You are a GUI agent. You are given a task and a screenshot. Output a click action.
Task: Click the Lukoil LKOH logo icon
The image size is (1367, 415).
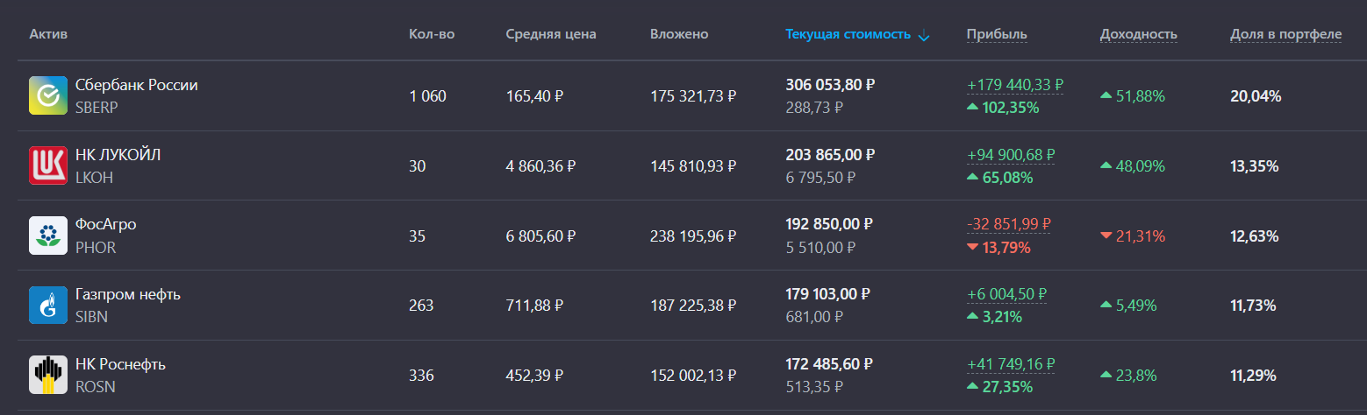pyautogui.click(x=48, y=165)
